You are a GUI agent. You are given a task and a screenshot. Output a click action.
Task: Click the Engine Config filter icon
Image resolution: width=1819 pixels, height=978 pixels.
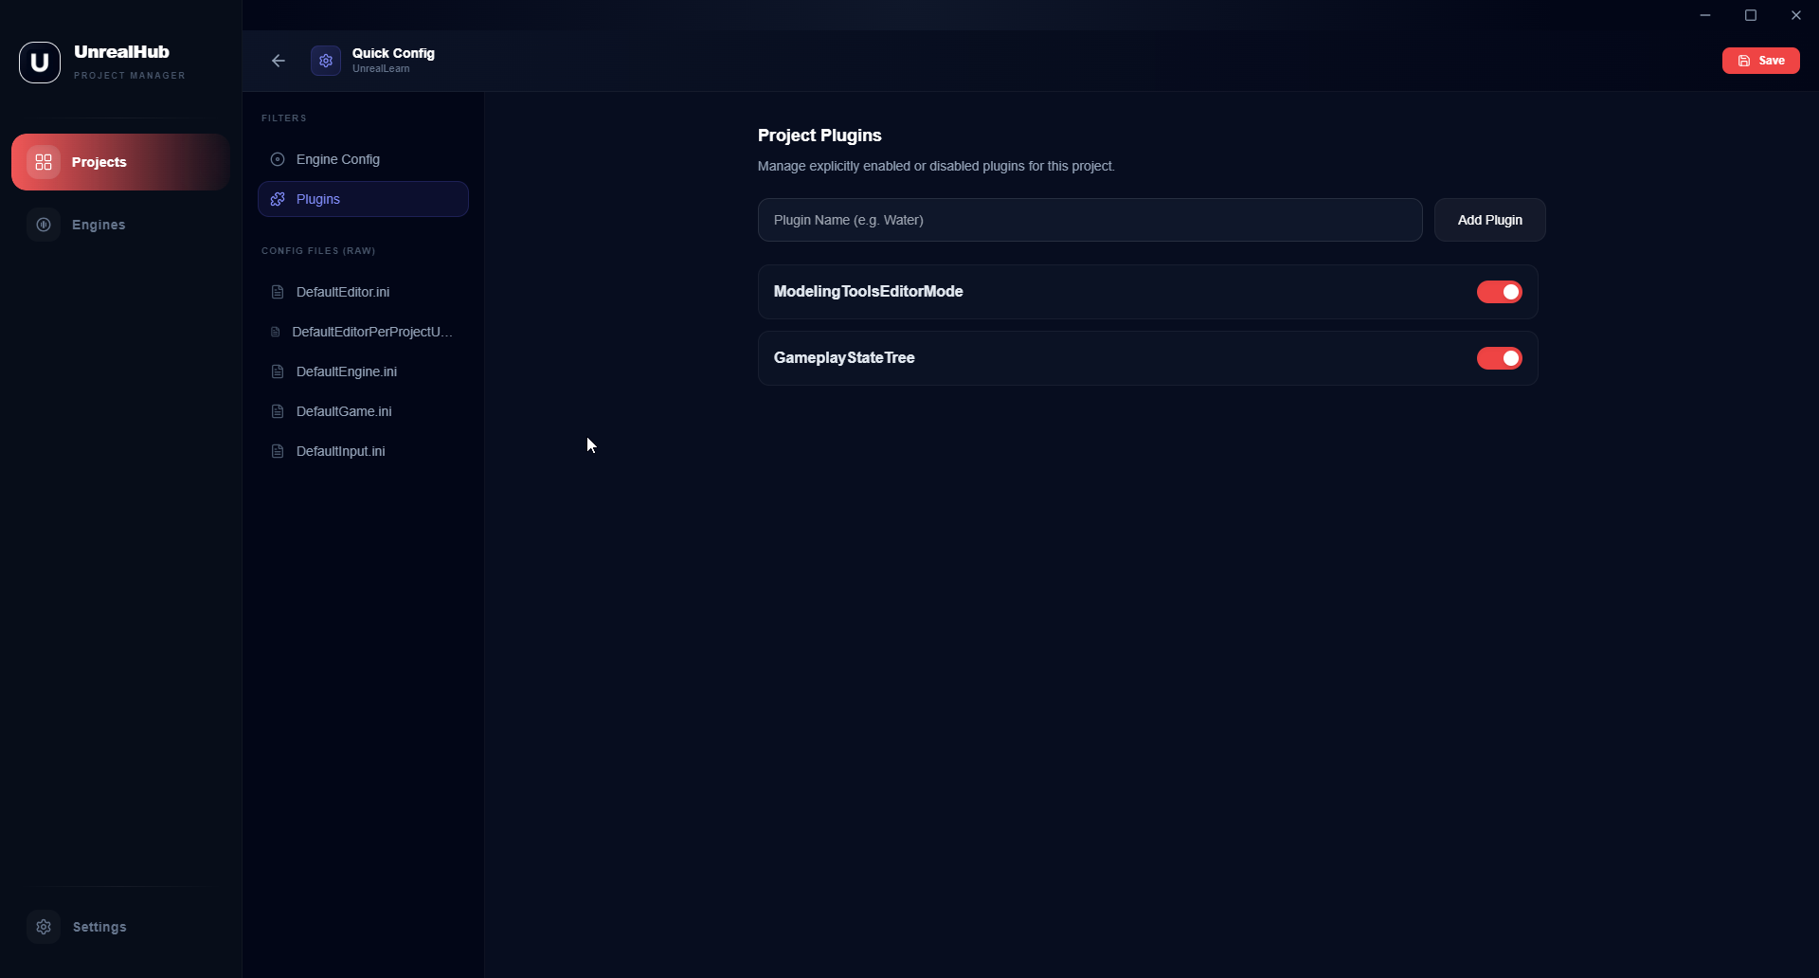pos(277,159)
